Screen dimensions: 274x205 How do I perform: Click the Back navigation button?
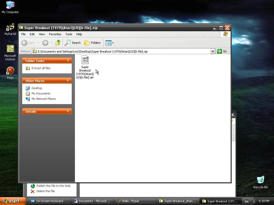(28, 43)
